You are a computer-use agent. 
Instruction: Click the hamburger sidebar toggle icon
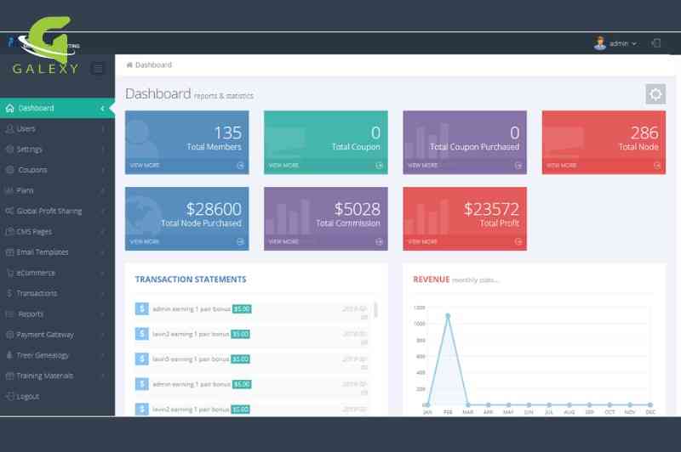click(x=99, y=69)
